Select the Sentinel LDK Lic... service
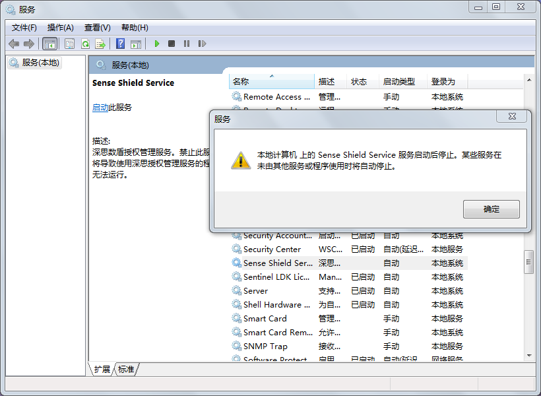Image resolution: width=541 pixels, height=396 pixels. (x=276, y=277)
